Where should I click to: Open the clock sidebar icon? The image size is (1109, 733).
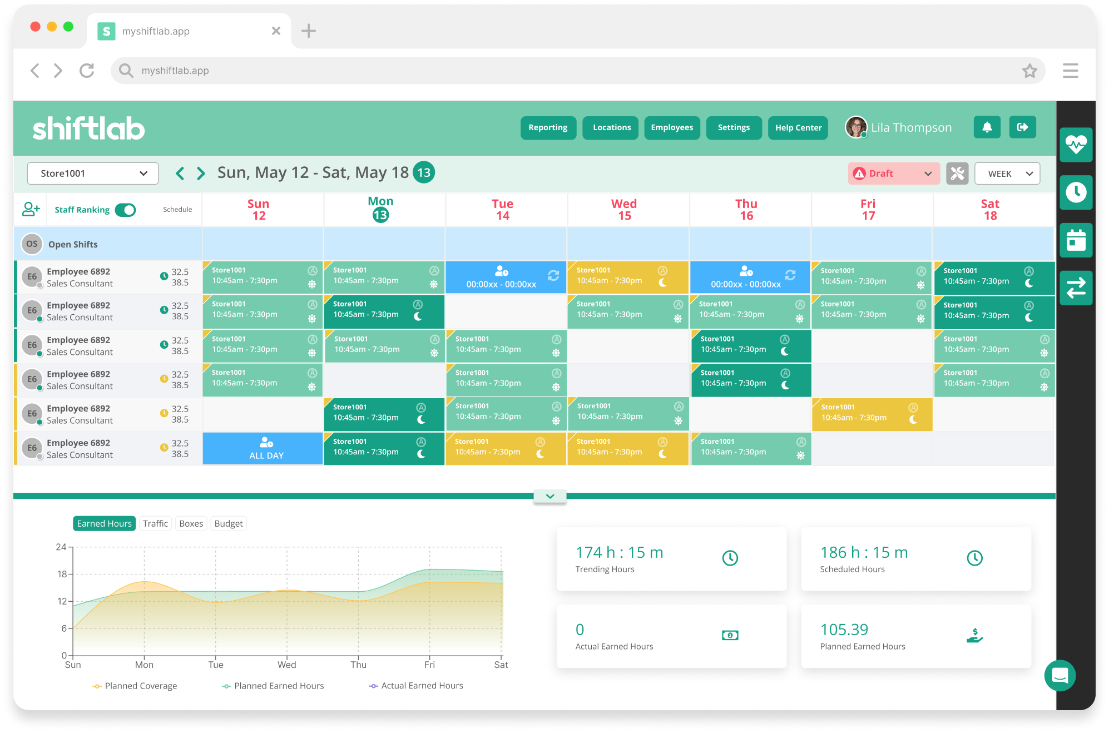[x=1076, y=192]
